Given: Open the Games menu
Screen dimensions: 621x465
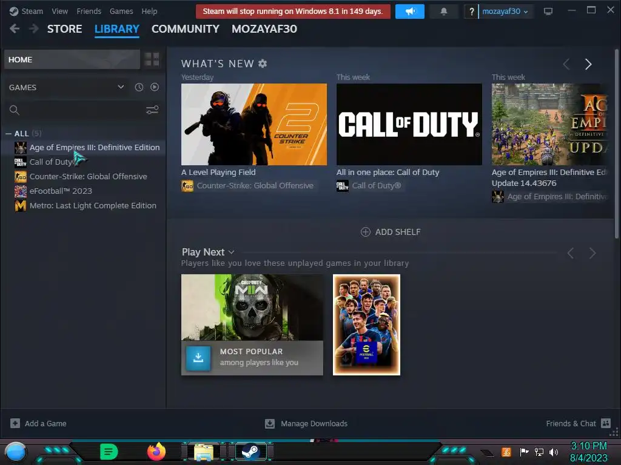Looking at the screenshot, I should [121, 11].
